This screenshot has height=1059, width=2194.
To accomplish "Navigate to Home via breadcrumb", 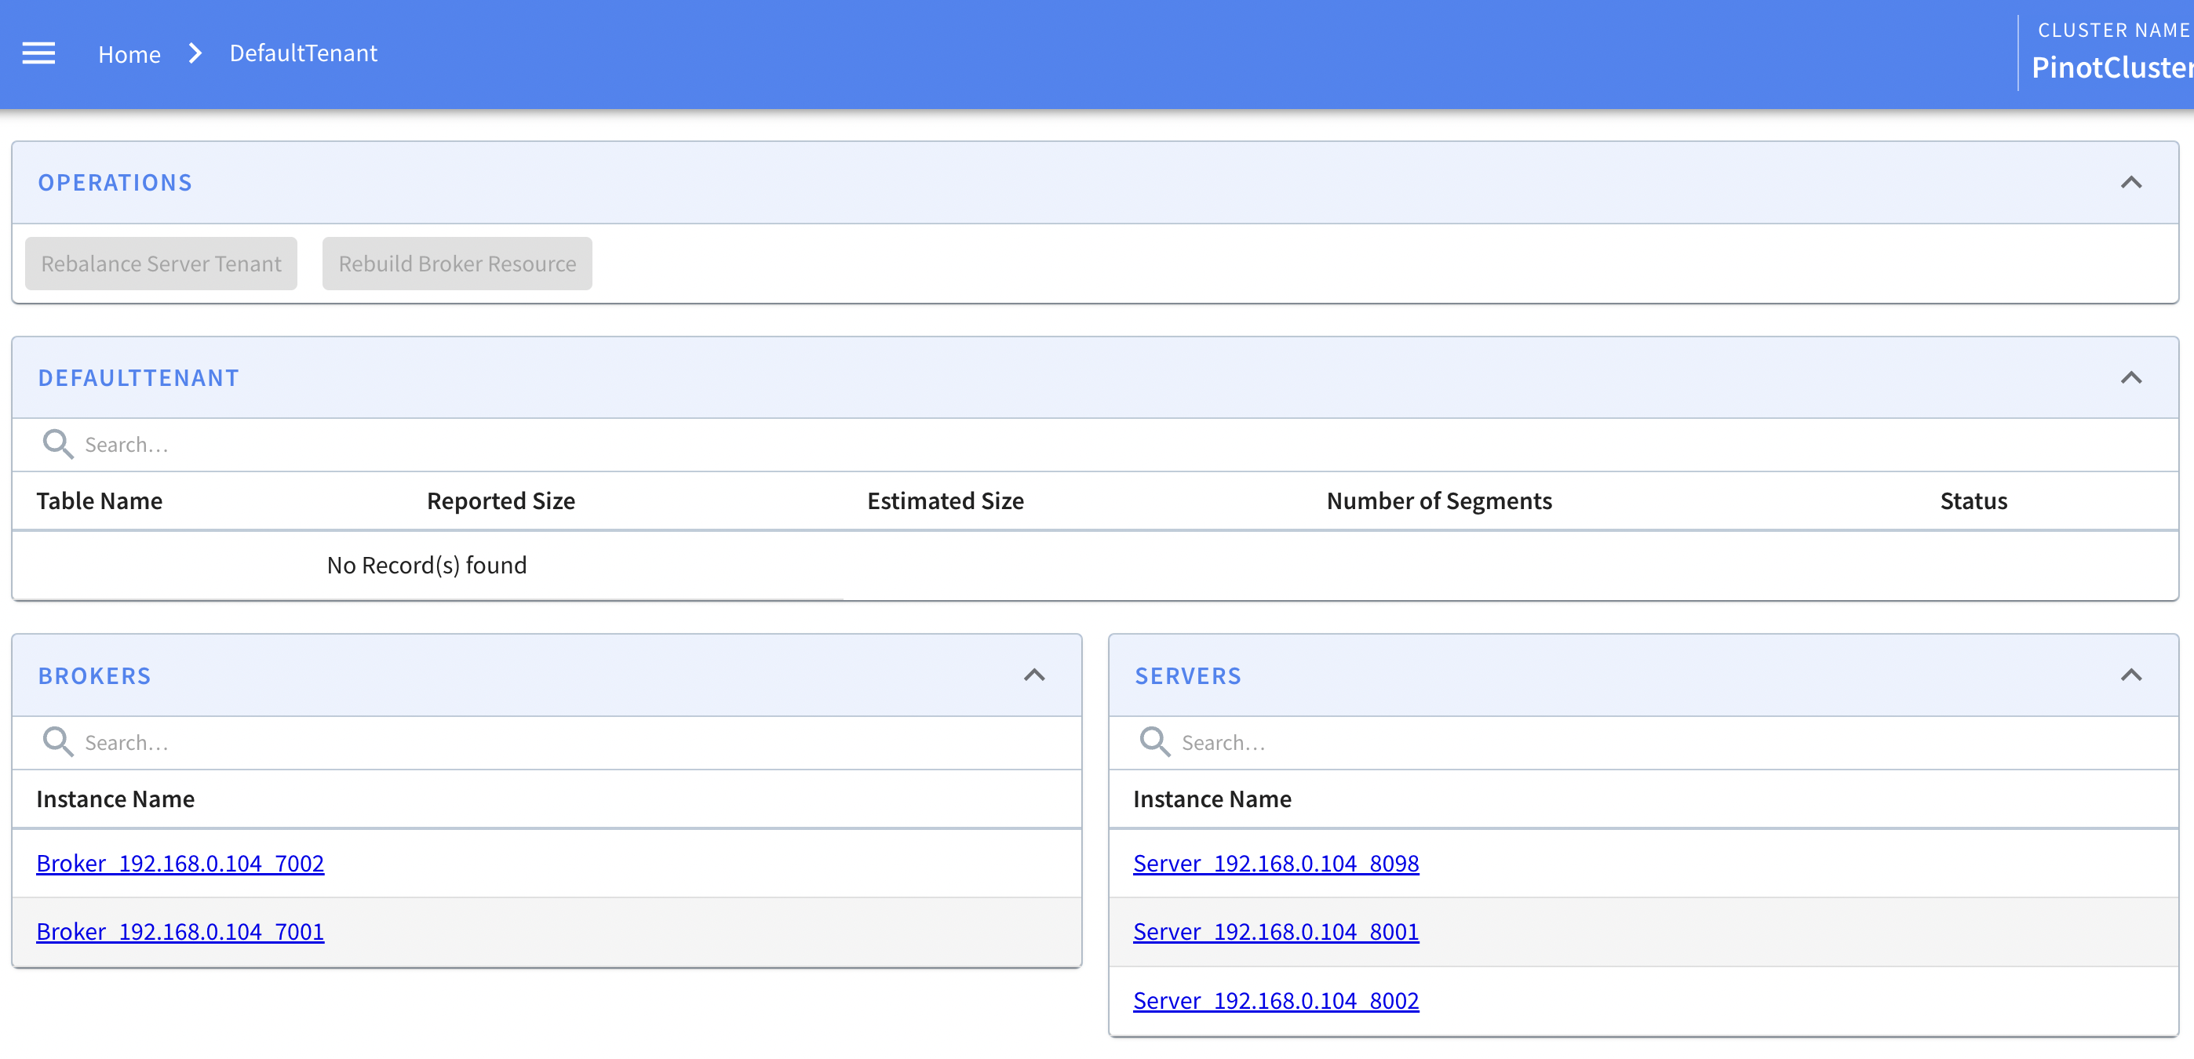I will coord(129,53).
